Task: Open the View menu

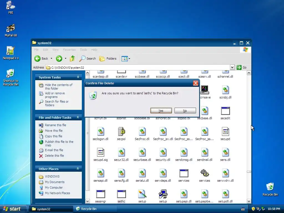Action: [55, 50]
